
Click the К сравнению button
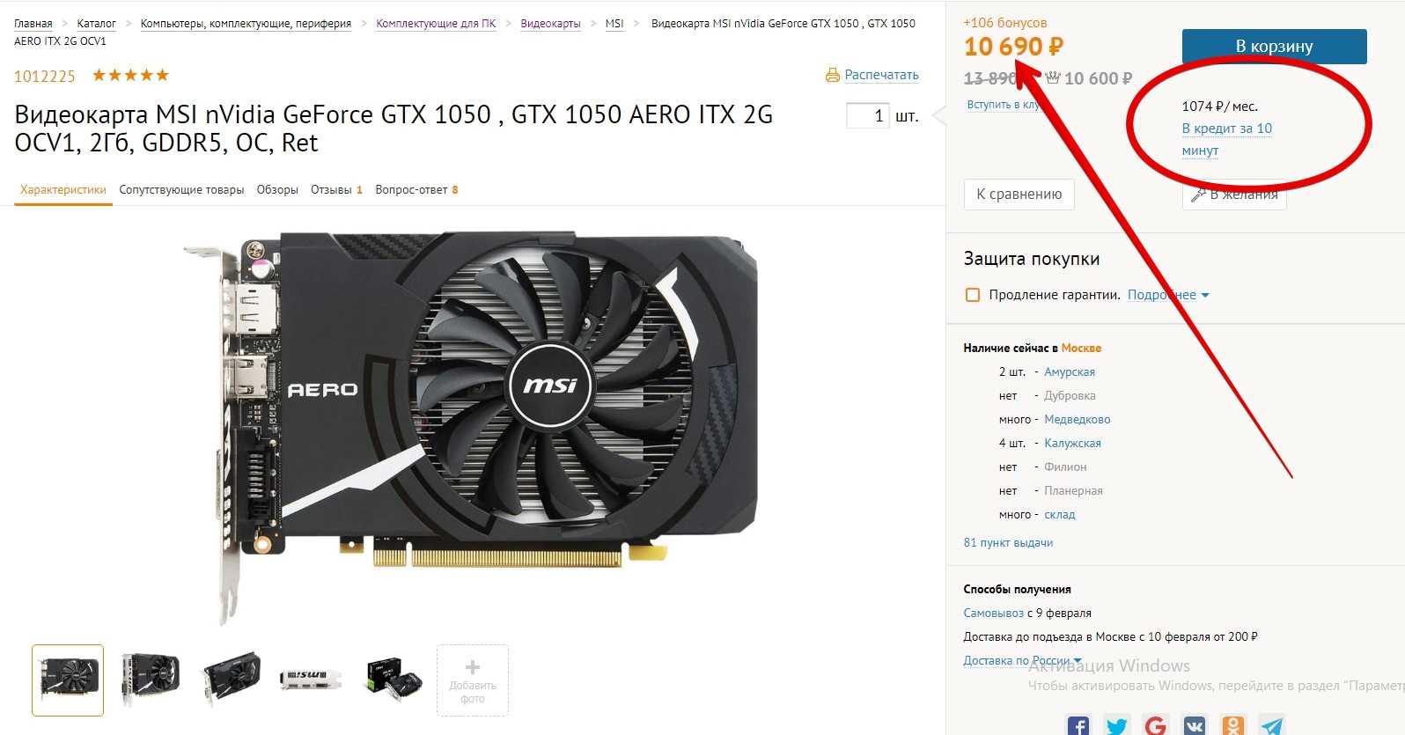coord(1019,195)
